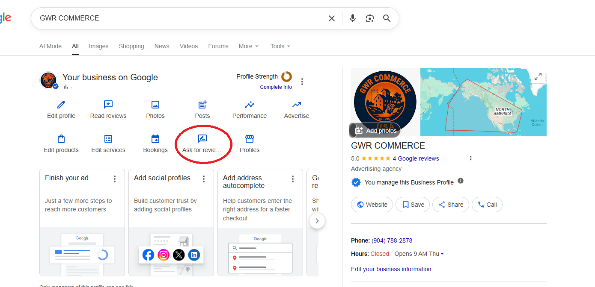Click phone number (904) 788-2878

point(392,240)
